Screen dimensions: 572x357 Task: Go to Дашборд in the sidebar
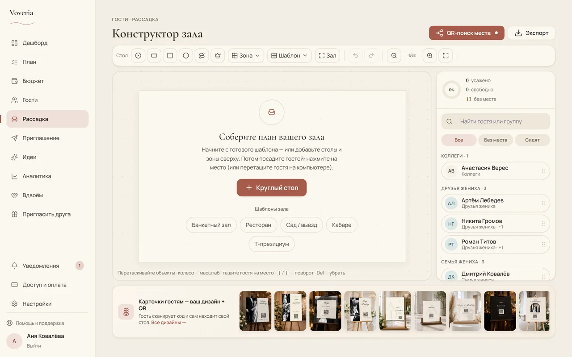47,43
